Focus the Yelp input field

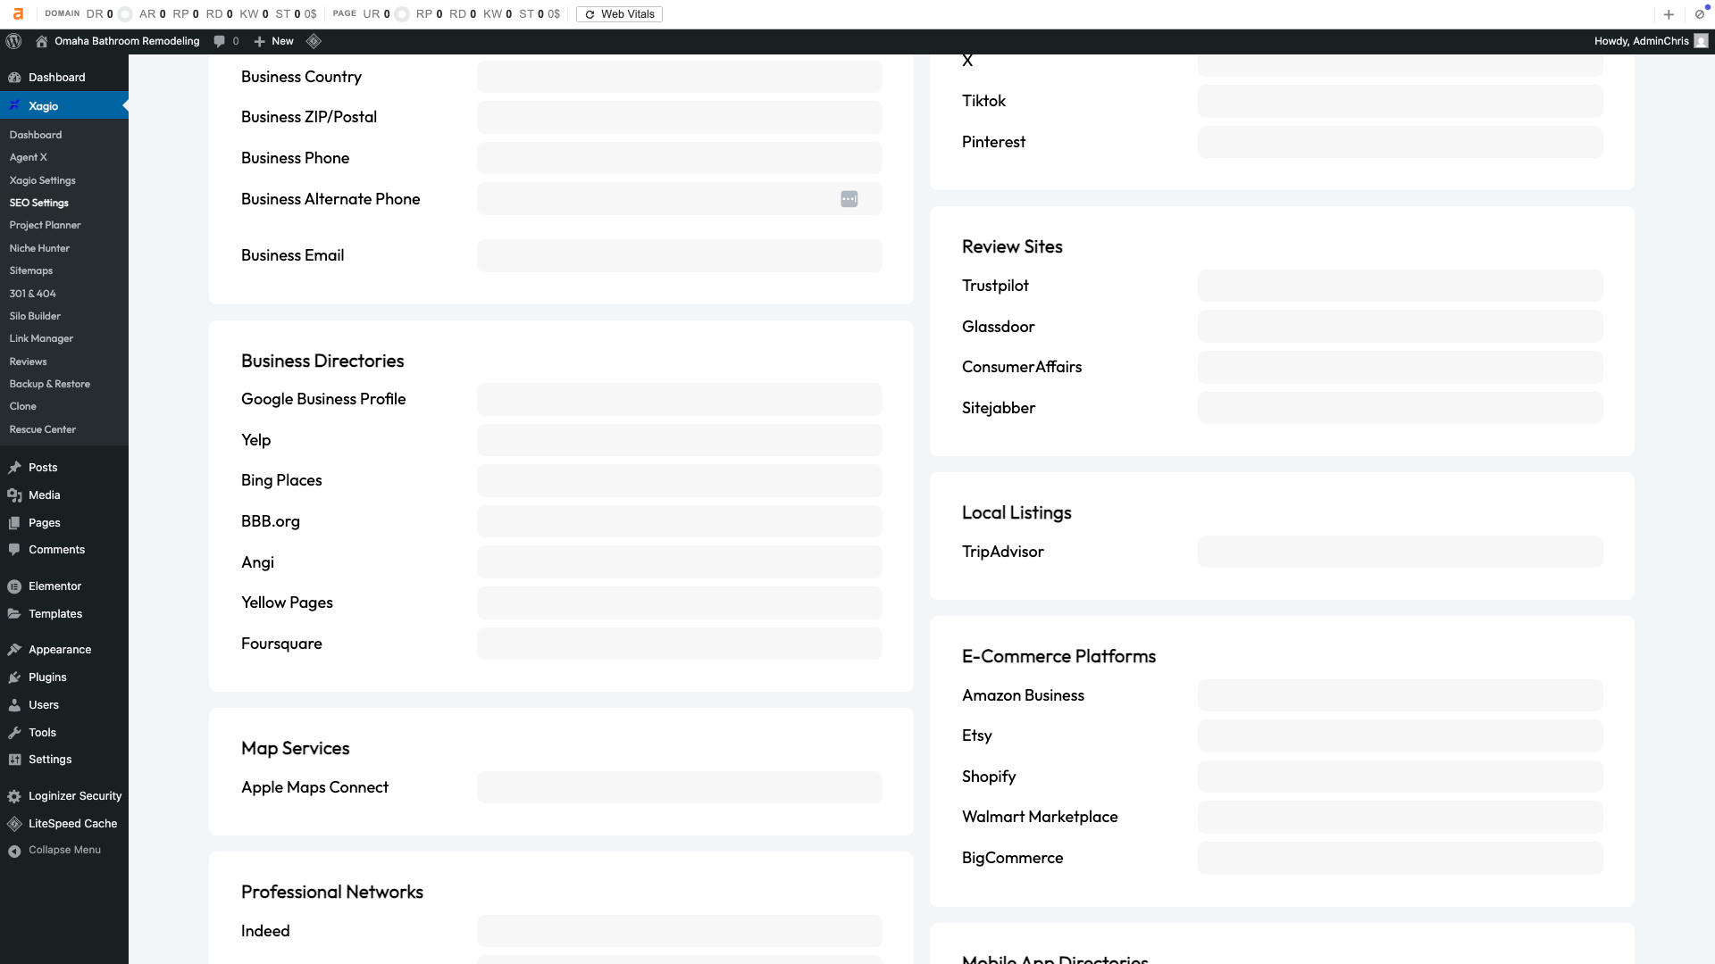pos(679,440)
